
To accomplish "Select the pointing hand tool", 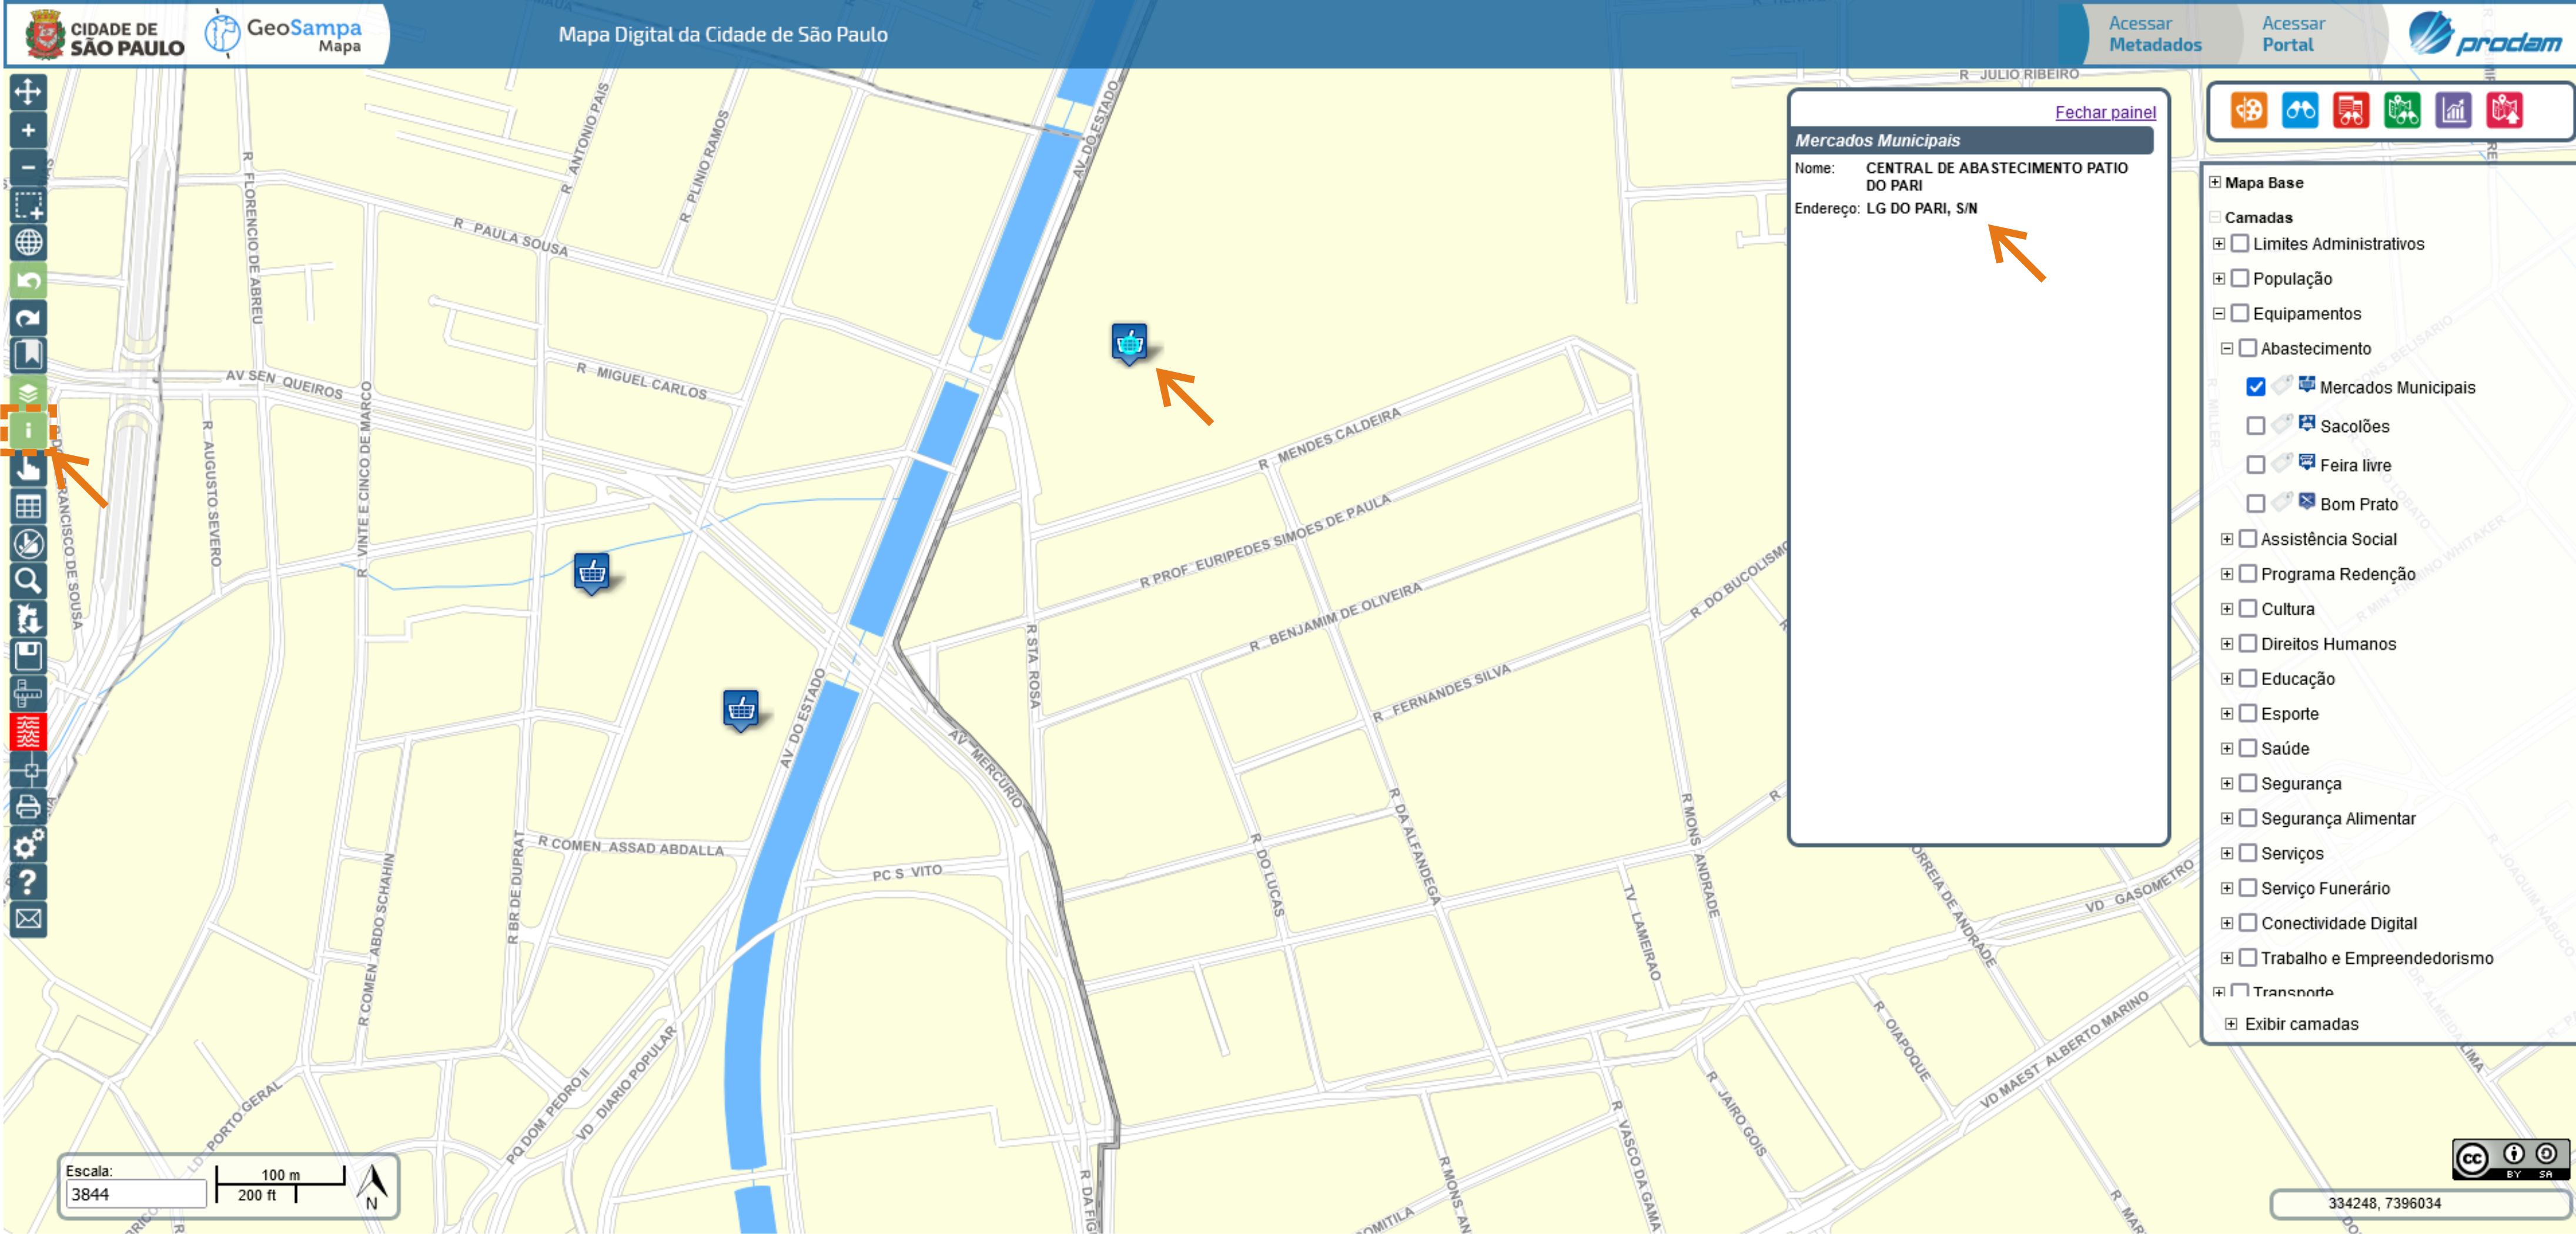I will point(28,468).
